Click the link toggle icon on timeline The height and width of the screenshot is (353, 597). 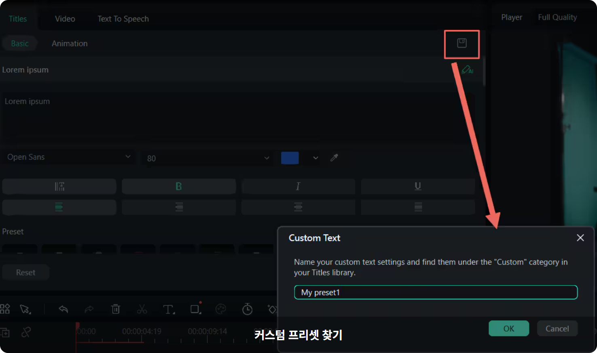[26, 332]
